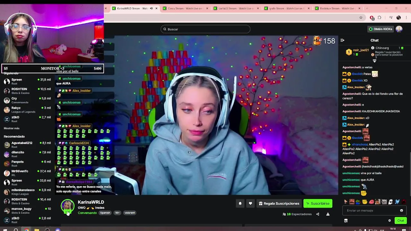Viewport: 411px width, 231px height.
Task: Open Discord from the taskbar
Action: (x=57, y=230)
